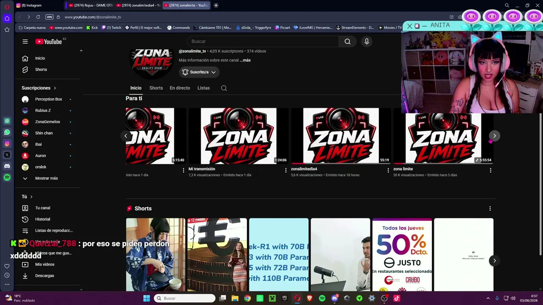Open the 50% Dcto. JUSTO Short
This screenshot has height=305, width=543.
click(x=402, y=255)
